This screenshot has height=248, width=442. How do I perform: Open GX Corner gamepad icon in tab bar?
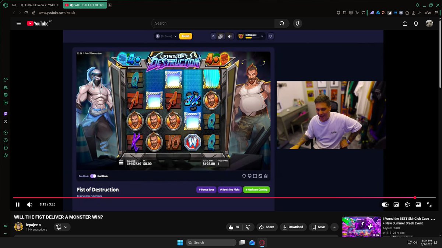point(14,5)
